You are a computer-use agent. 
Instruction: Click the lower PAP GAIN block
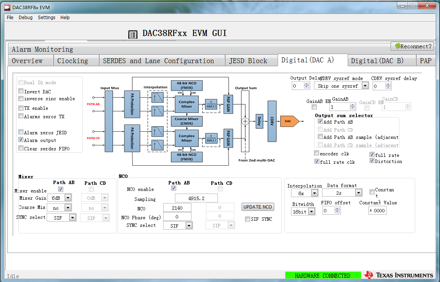[x=228, y=138]
